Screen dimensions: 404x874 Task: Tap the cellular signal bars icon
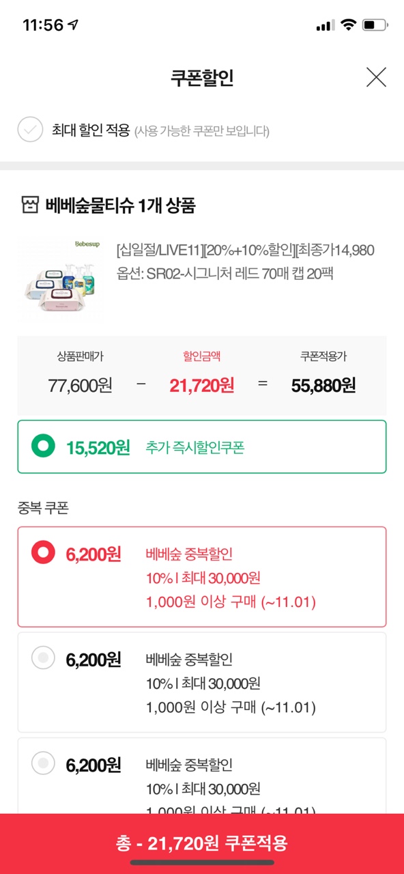[326, 26]
